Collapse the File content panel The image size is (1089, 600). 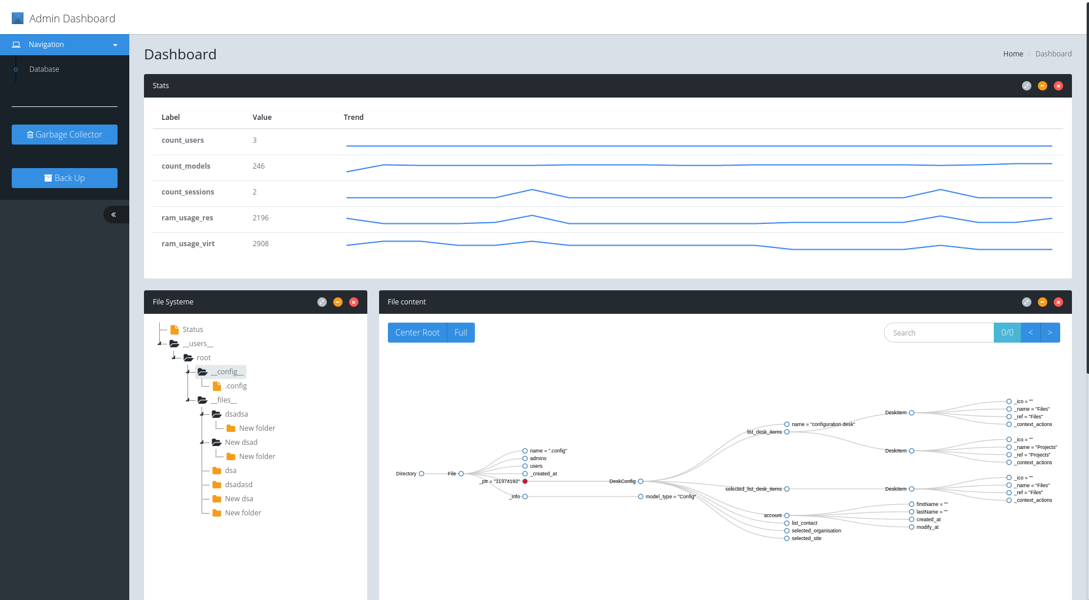(x=1043, y=301)
